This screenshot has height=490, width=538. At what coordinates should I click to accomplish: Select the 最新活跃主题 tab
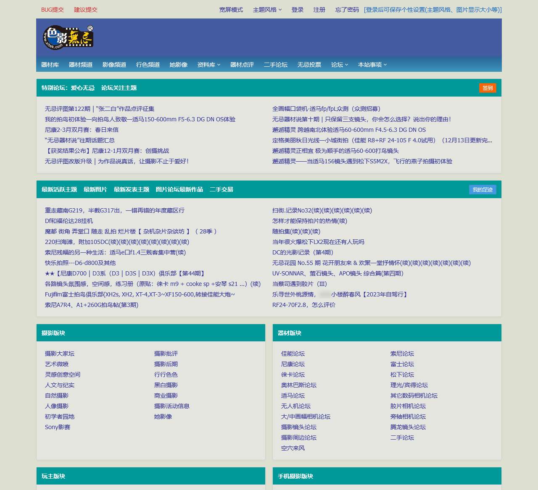click(x=59, y=189)
